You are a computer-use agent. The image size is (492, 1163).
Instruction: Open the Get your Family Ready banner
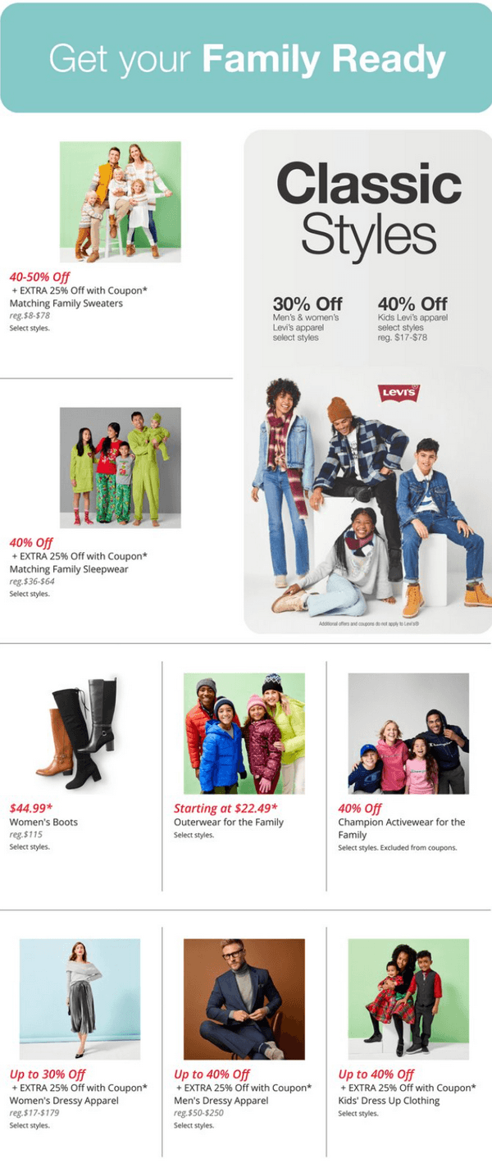tap(246, 58)
